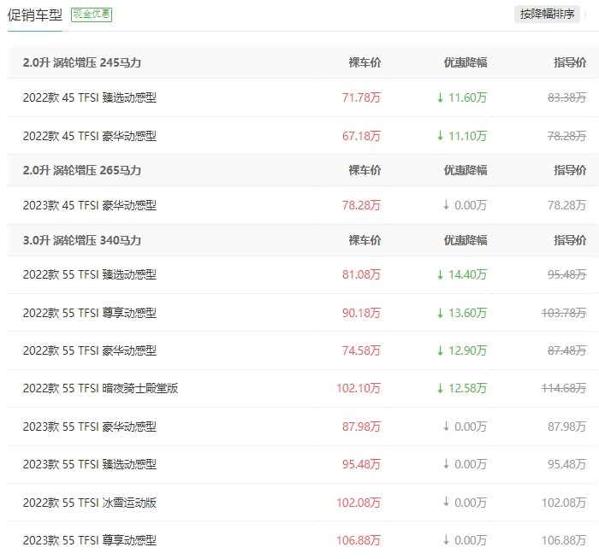The height and width of the screenshot is (559, 599).
Task: Click the 71.78万 naked car price
Action: point(361,97)
